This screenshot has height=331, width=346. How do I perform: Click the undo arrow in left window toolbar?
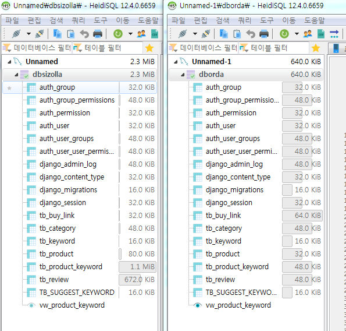[x=84, y=34]
